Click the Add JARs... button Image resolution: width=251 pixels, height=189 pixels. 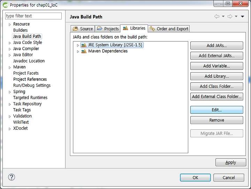(x=216, y=45)
